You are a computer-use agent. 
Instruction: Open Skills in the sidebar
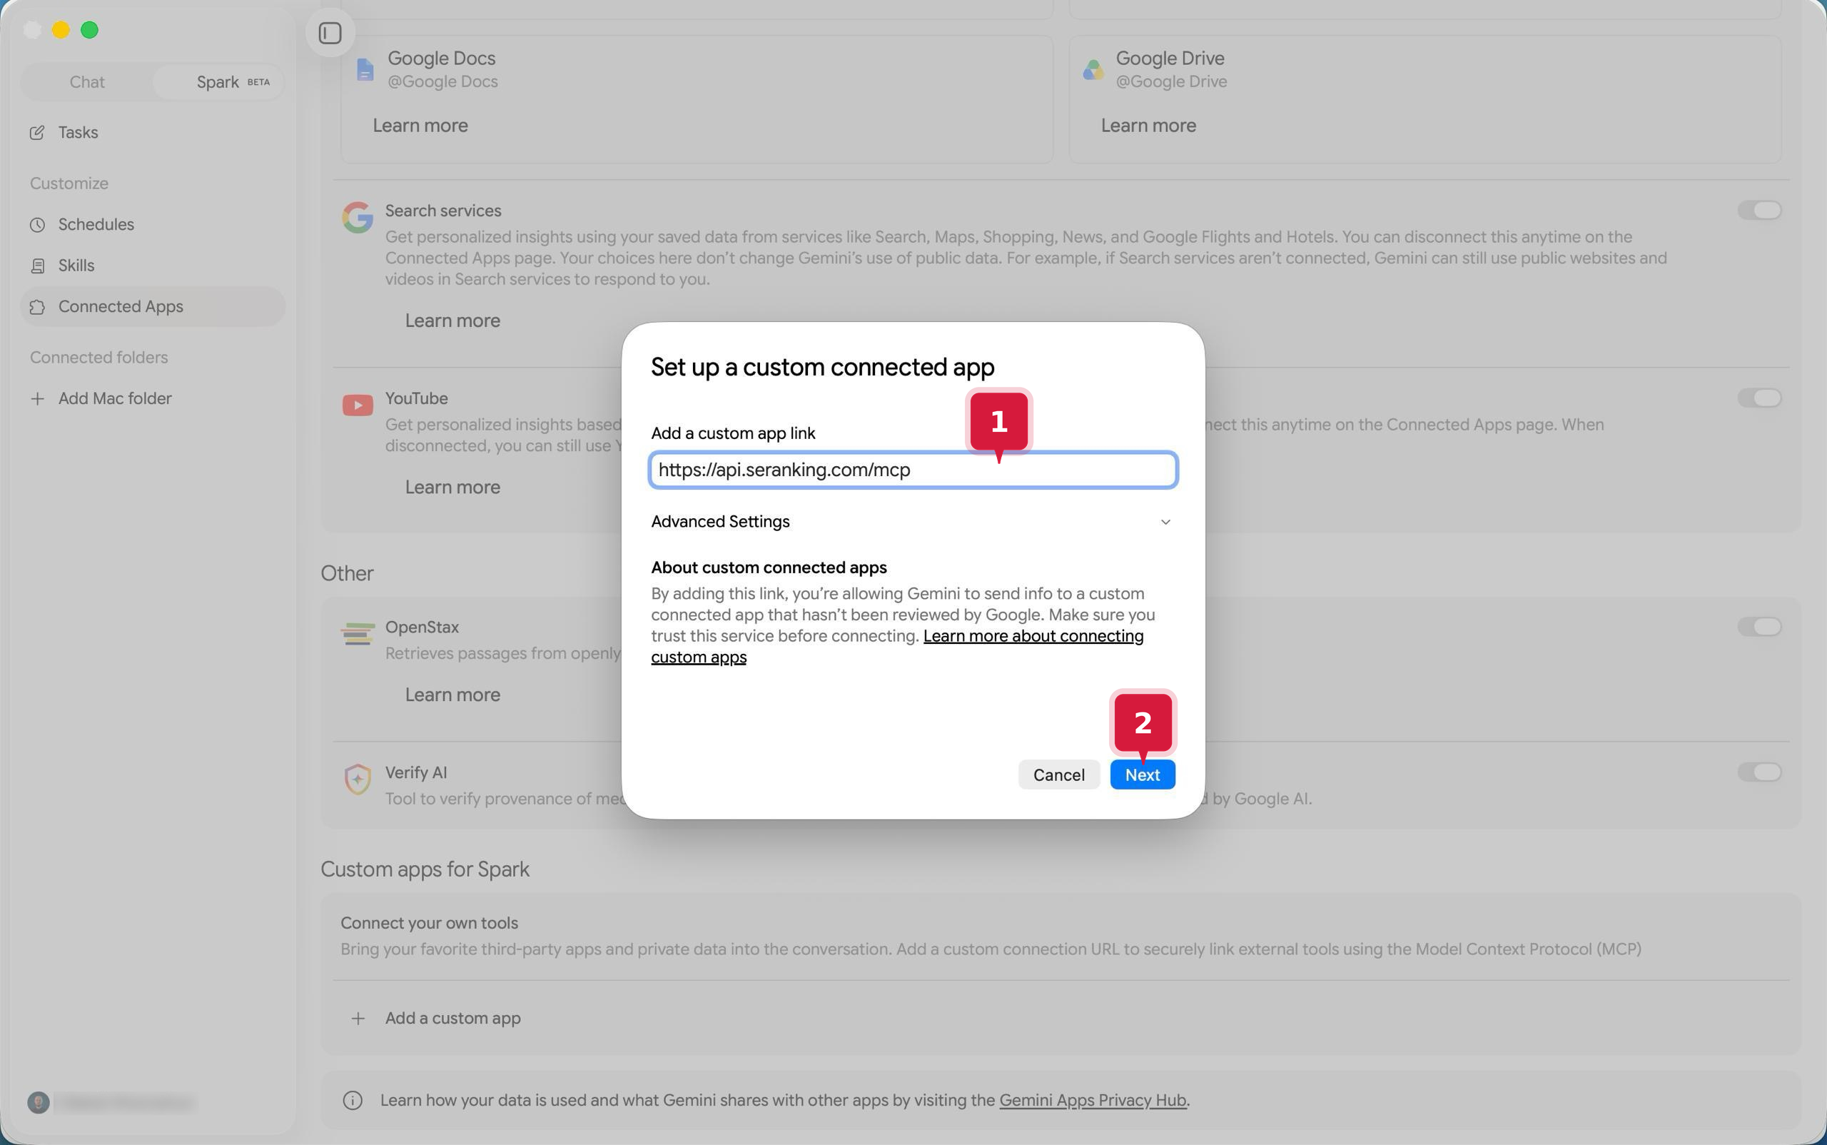point(153,266)
